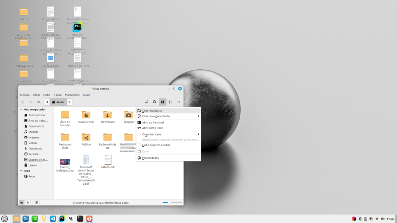
Task: Switch to compact view mode
Action: click(x=179, y=102)
